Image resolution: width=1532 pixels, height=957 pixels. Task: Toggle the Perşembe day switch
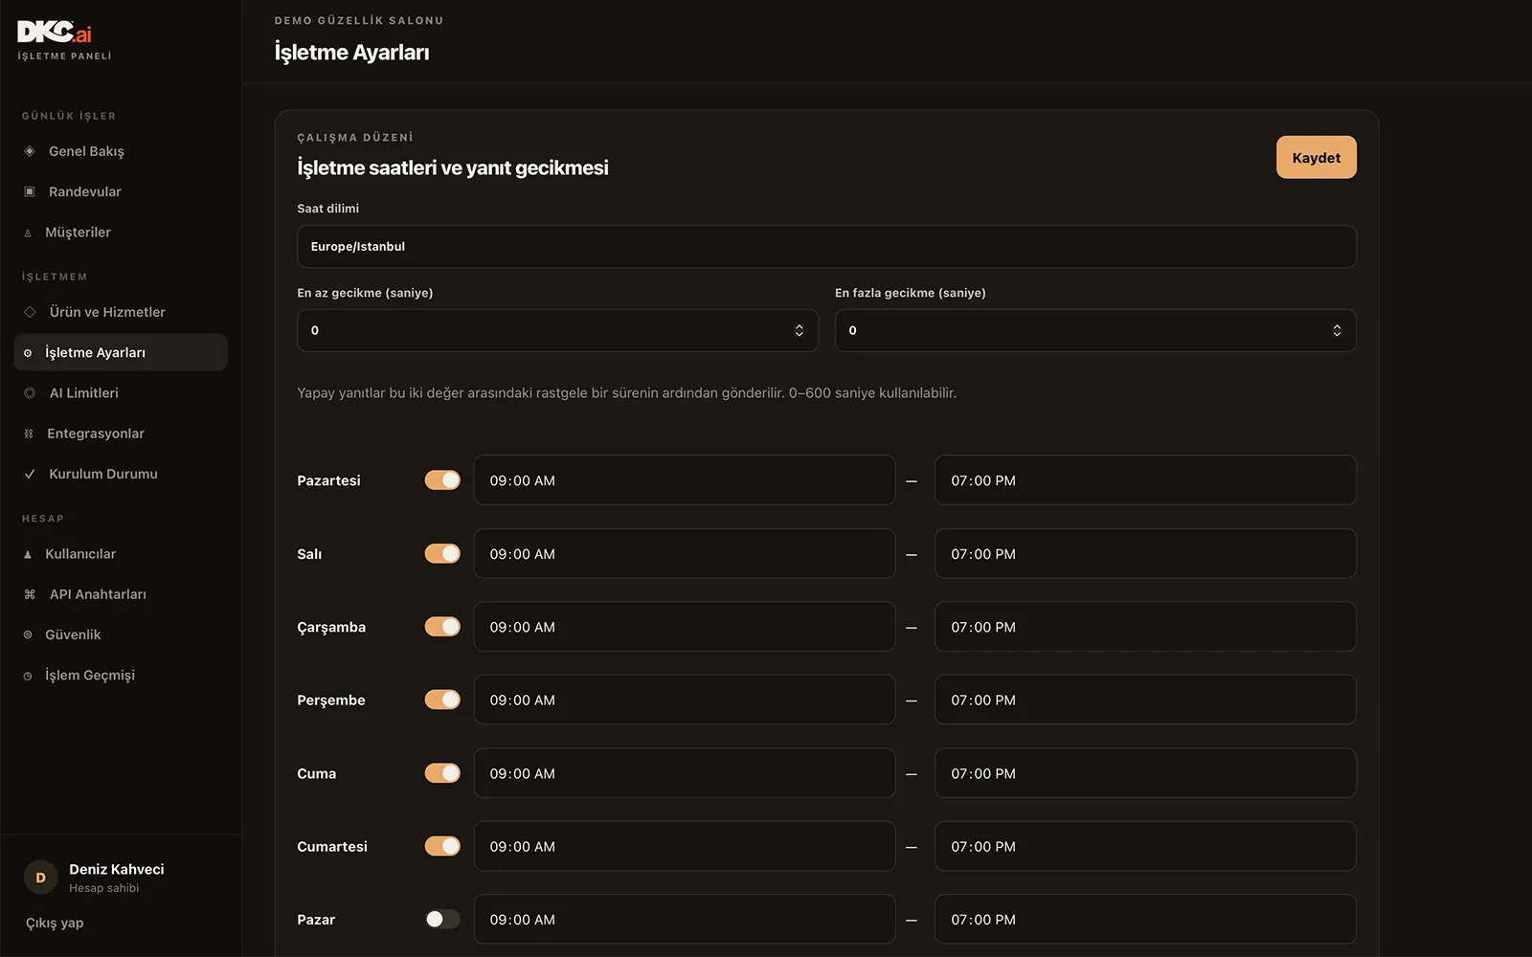[x=442, y=700]
